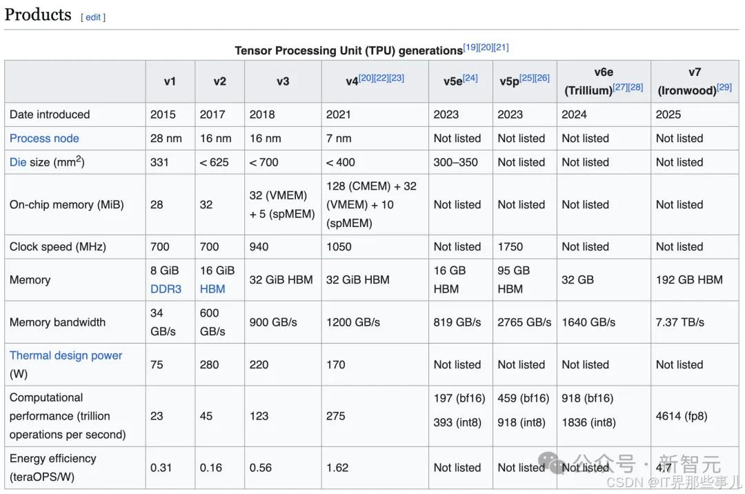
Task: Open the Die link in the size row
Action: click(17, 162)
